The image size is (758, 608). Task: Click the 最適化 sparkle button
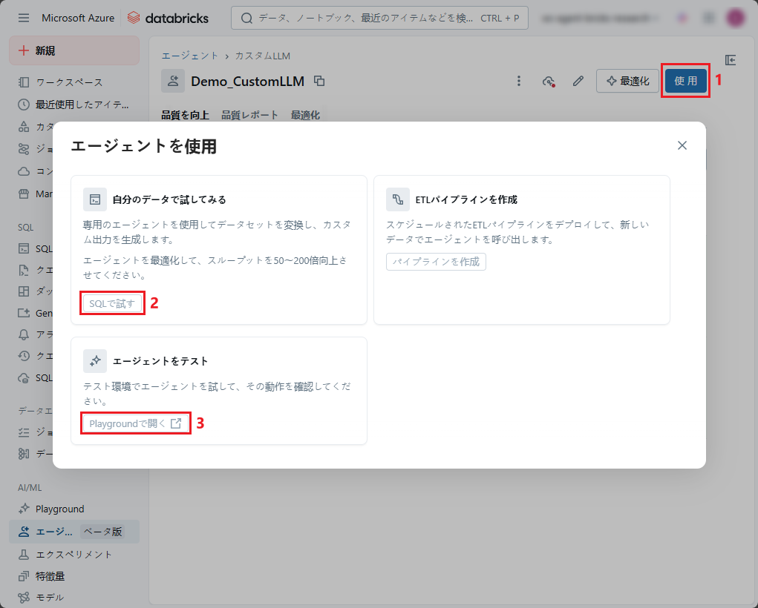(x=627, y=82)
